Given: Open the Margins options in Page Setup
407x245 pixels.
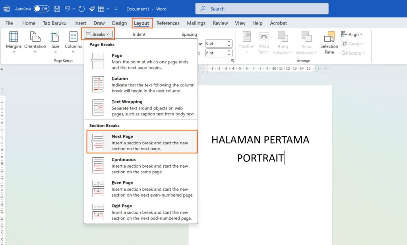Looking at the screenshot, I should 14,42.
